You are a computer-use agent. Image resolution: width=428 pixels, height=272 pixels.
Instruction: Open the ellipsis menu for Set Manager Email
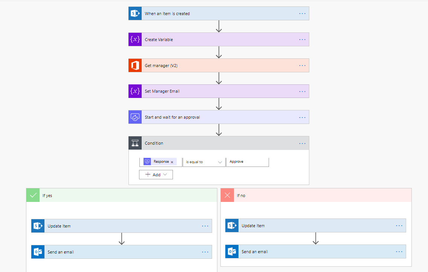click(302, 92)
